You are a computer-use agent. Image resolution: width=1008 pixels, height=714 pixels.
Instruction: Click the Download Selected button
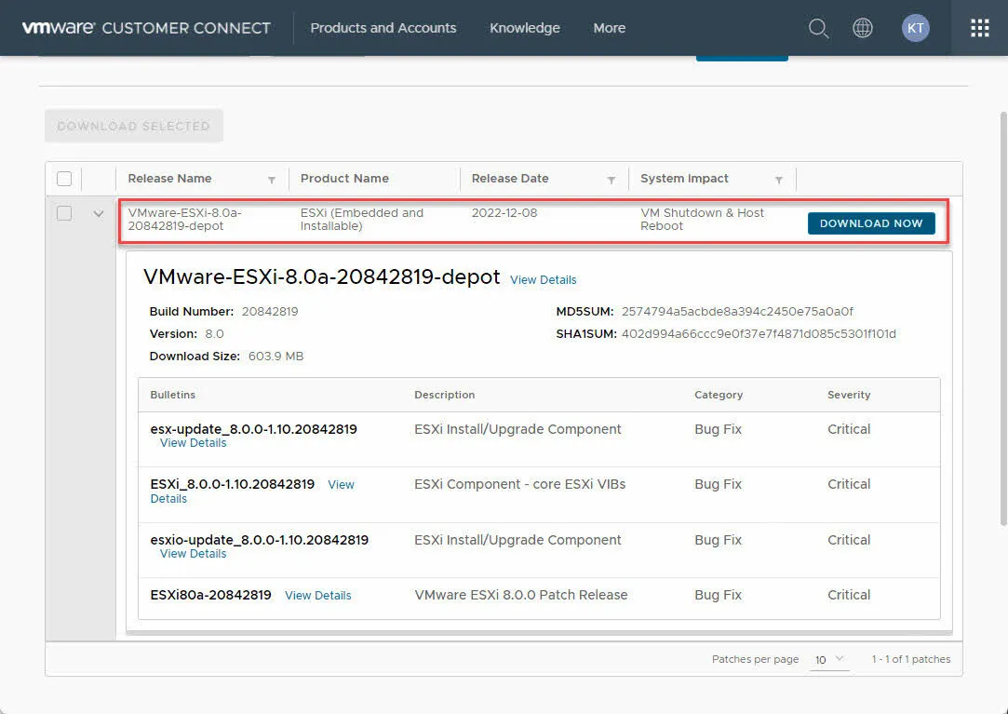(133, 126)
